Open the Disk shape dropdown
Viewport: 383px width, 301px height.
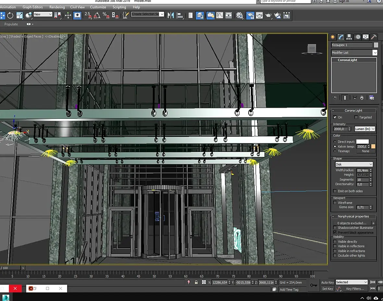[354, 164]
